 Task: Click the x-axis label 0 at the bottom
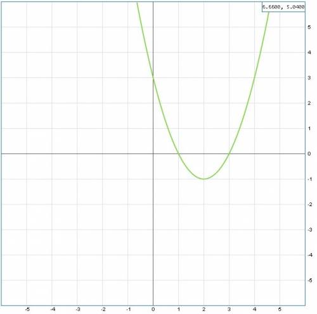(x=153, y=310)
